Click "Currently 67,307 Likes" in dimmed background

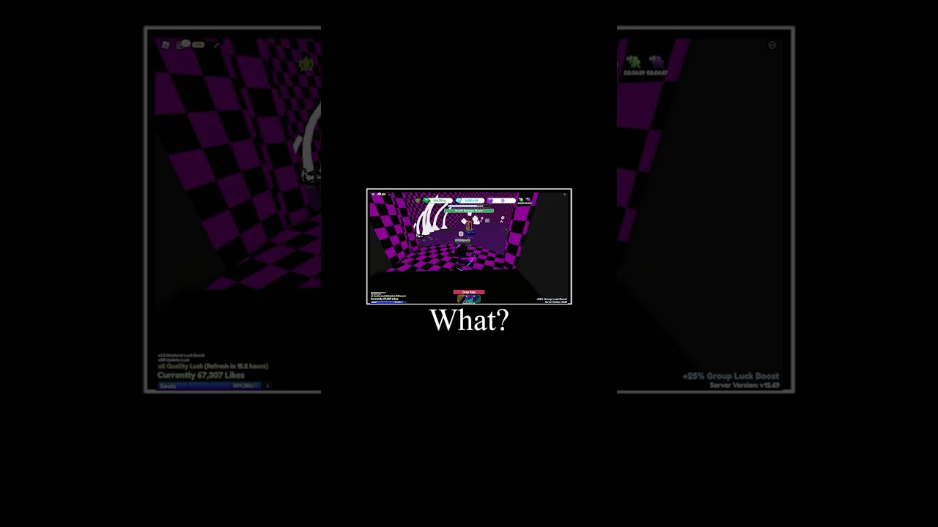(202, 375)
